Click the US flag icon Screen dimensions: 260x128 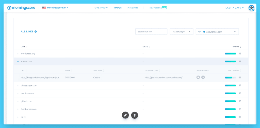pos(44,8)
